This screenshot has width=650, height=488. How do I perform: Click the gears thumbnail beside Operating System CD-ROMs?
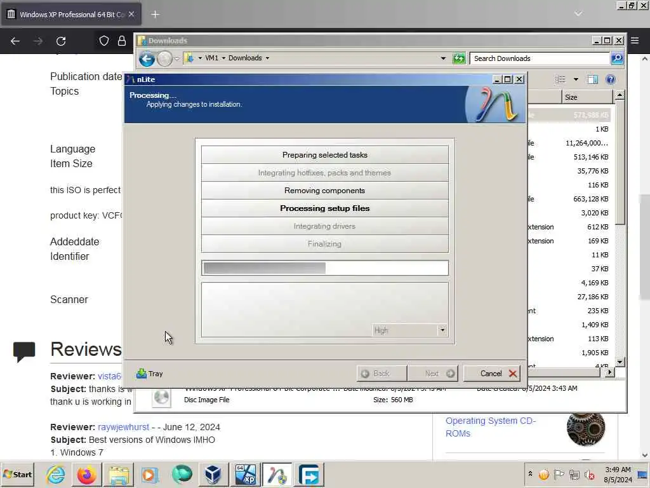(586, 428)
